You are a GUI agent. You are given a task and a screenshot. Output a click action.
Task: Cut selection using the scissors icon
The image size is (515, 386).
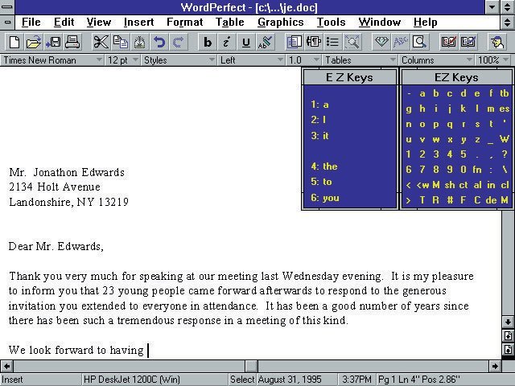point(101,42)
